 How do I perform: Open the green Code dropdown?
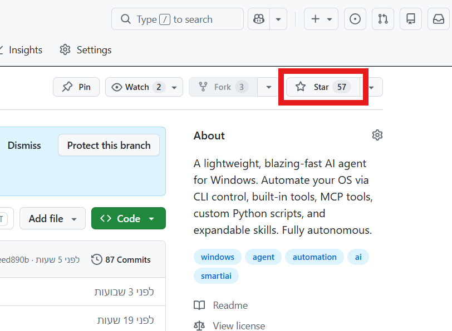[x=128, y=219]
